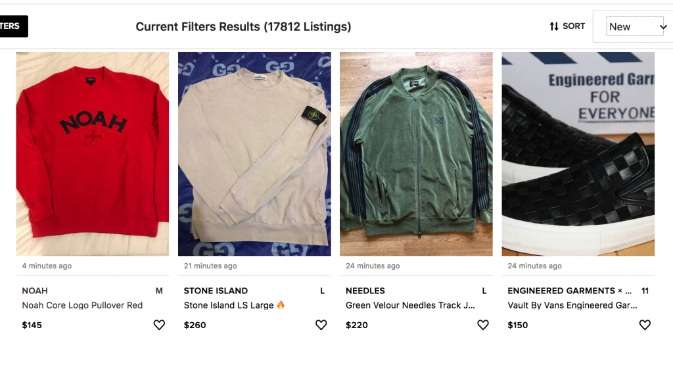Click the SORT label text

574,26
